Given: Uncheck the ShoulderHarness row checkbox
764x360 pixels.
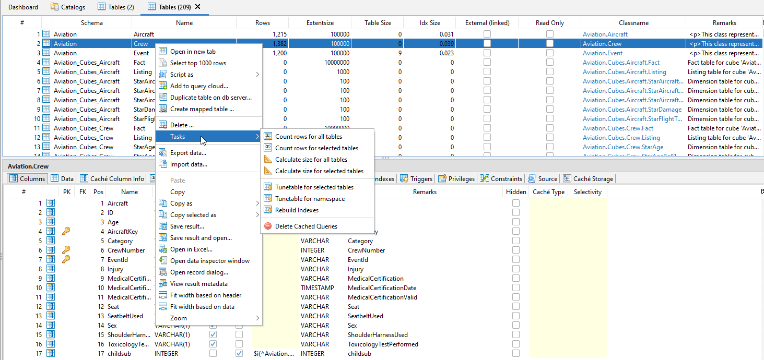Looking at the screenshot, I should coord(213,334).
